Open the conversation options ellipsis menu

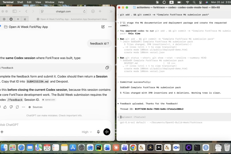pos(110,27)
